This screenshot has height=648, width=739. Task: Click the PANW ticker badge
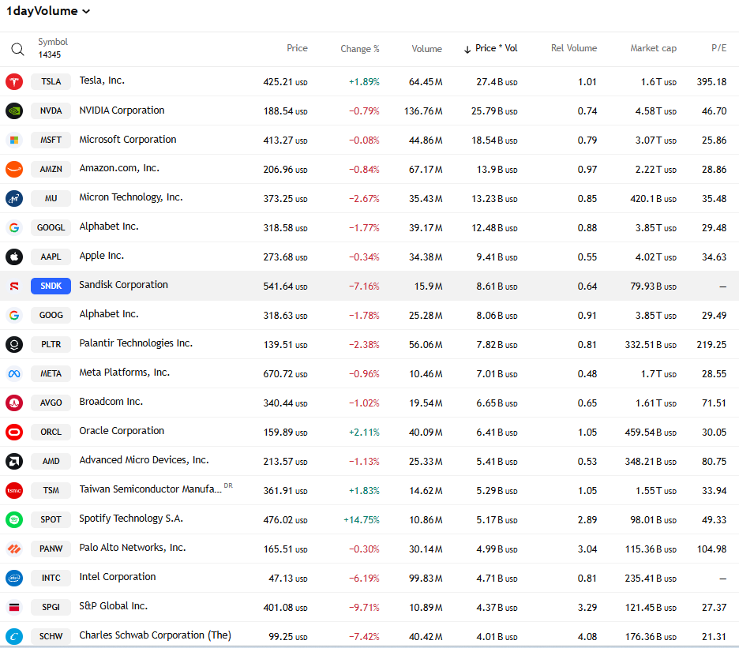(x=51, y=549)
